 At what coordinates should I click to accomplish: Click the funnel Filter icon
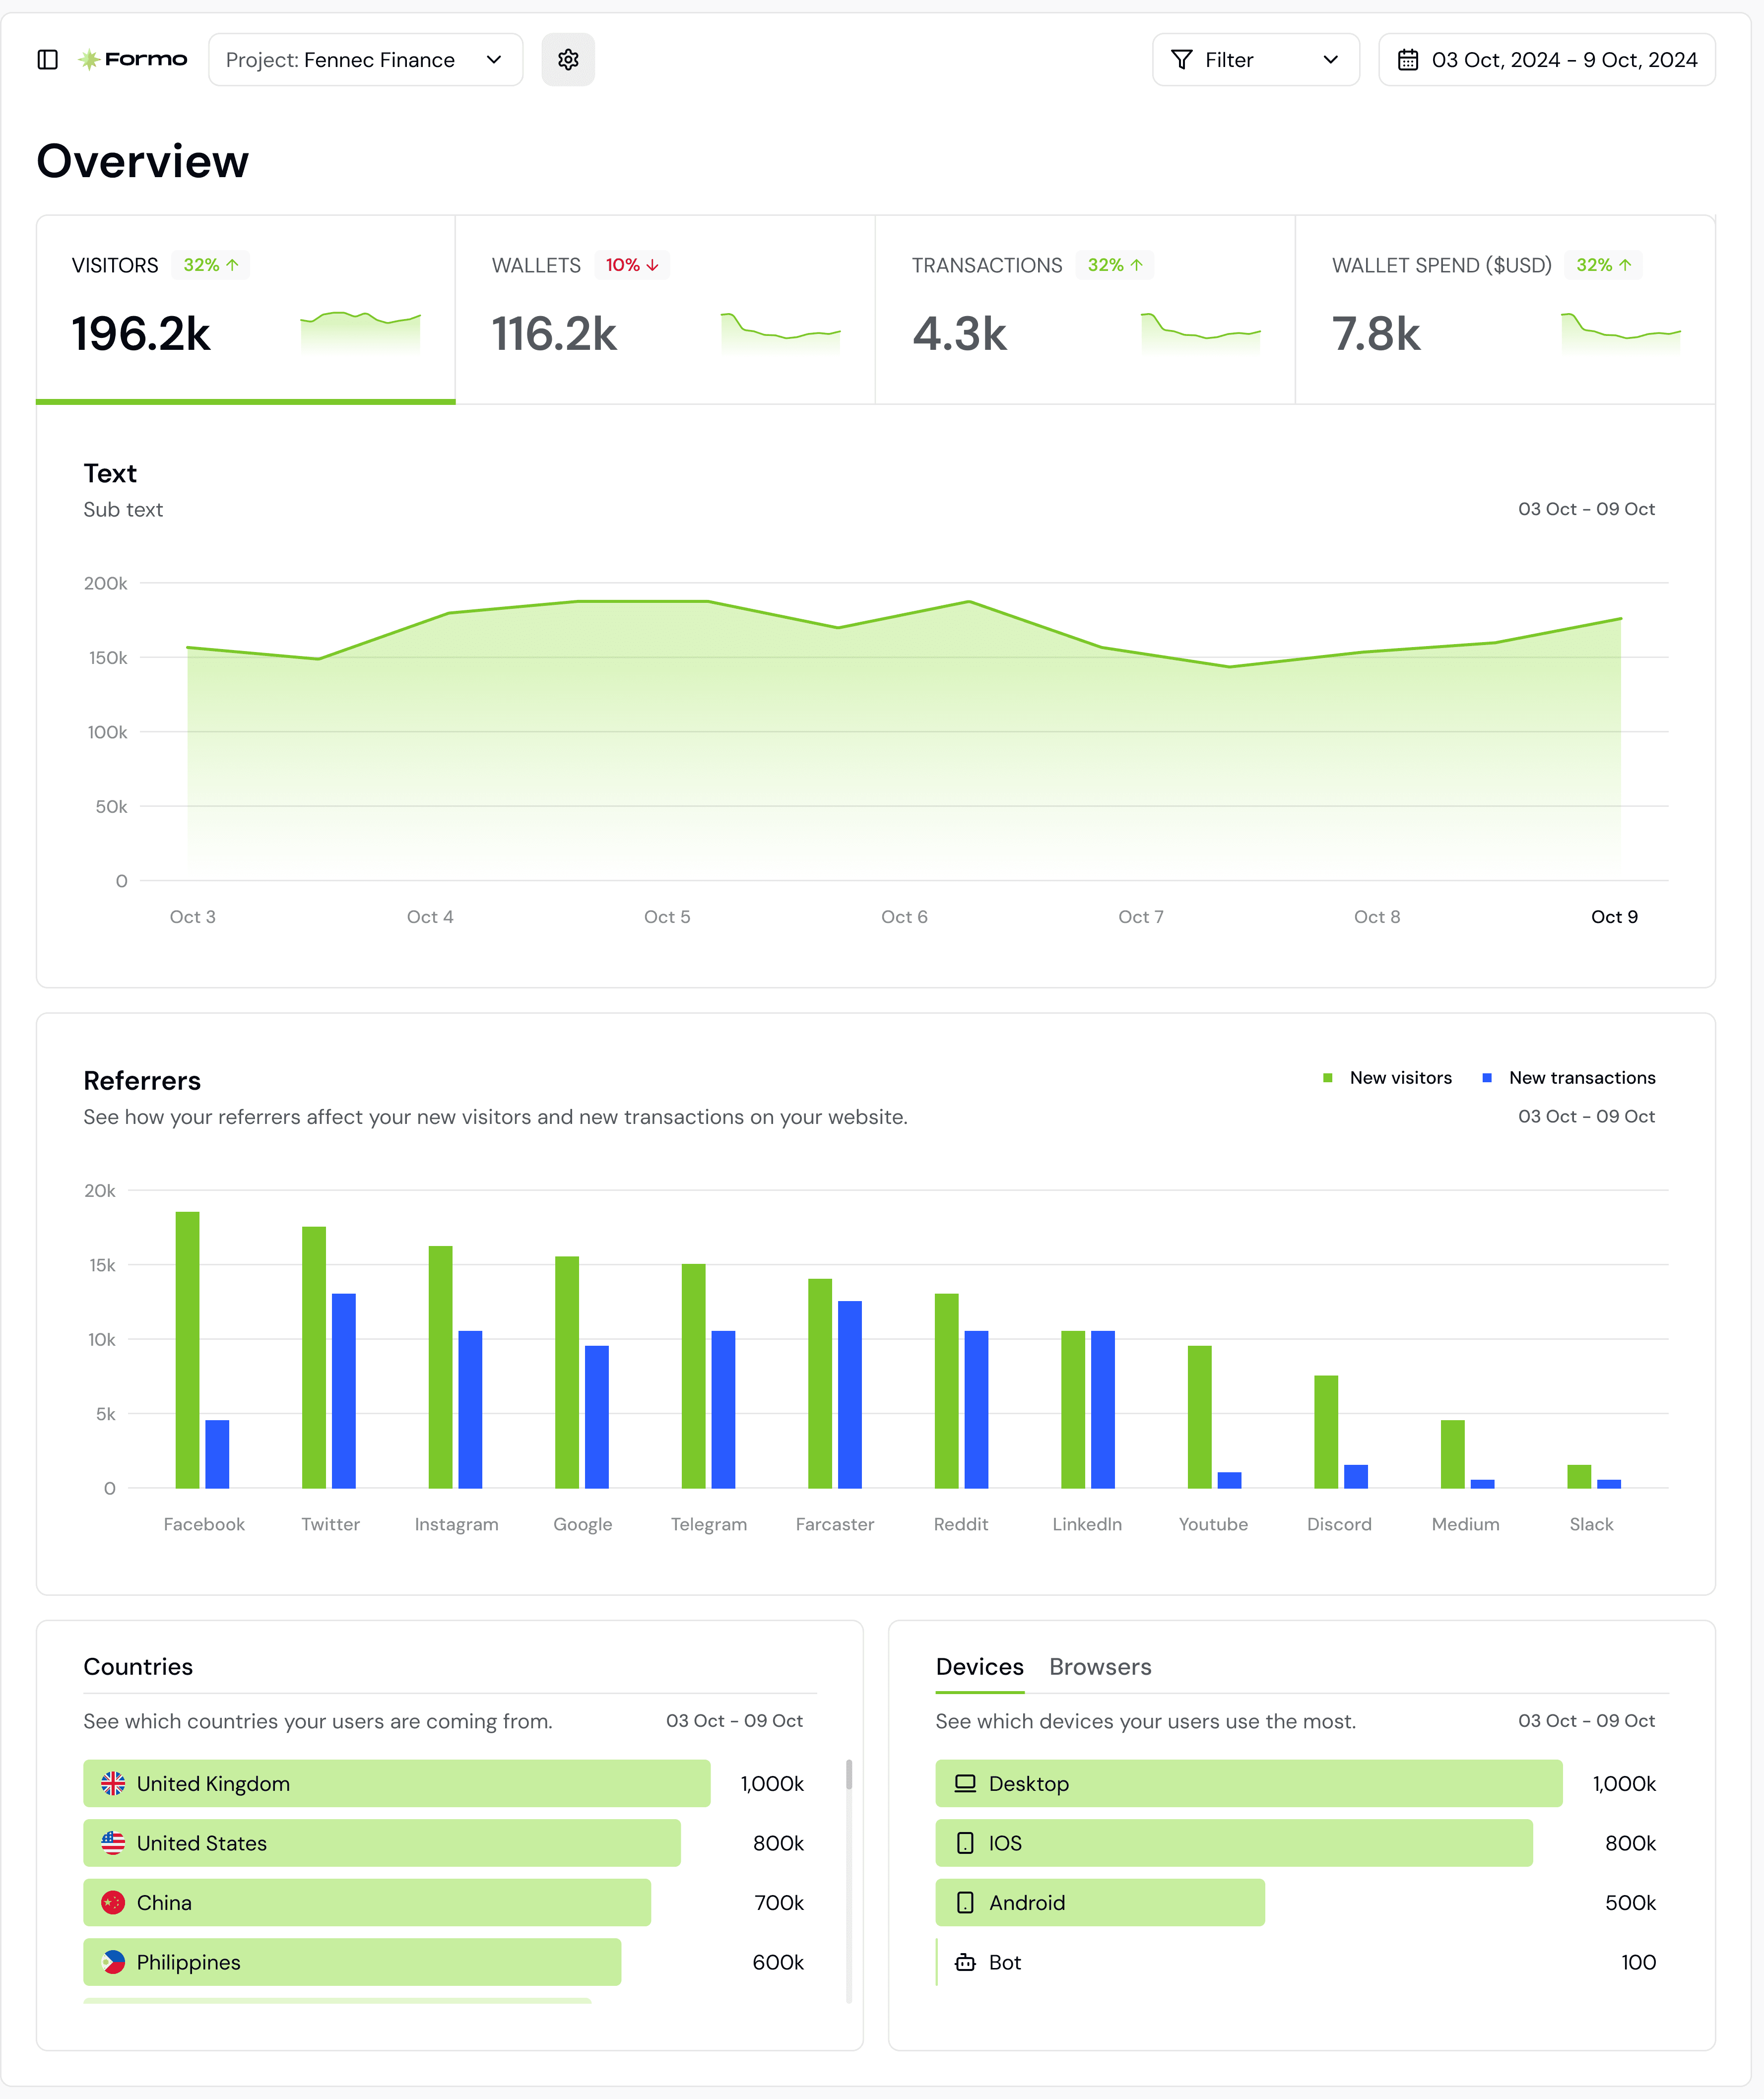point(1181,60)
